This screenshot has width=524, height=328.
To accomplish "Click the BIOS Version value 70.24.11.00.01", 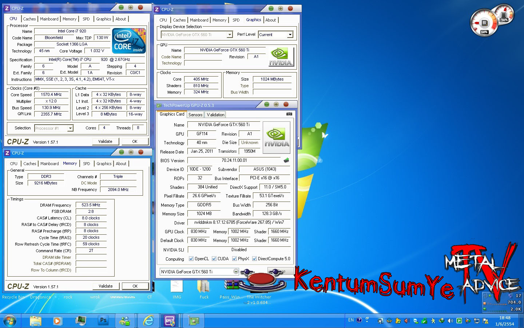I will click(x=234, y=160).
